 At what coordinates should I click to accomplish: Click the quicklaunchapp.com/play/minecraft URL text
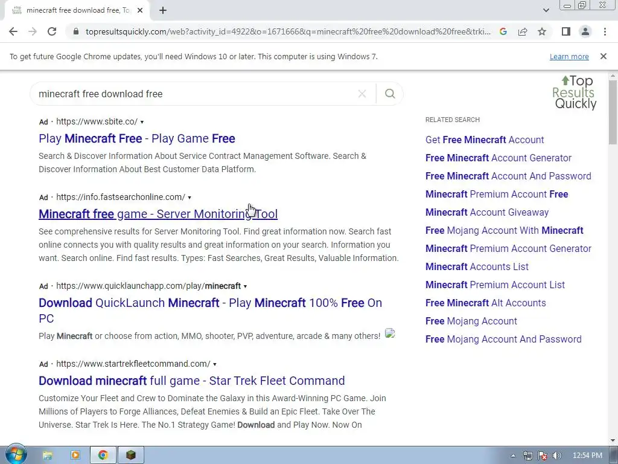148,286
